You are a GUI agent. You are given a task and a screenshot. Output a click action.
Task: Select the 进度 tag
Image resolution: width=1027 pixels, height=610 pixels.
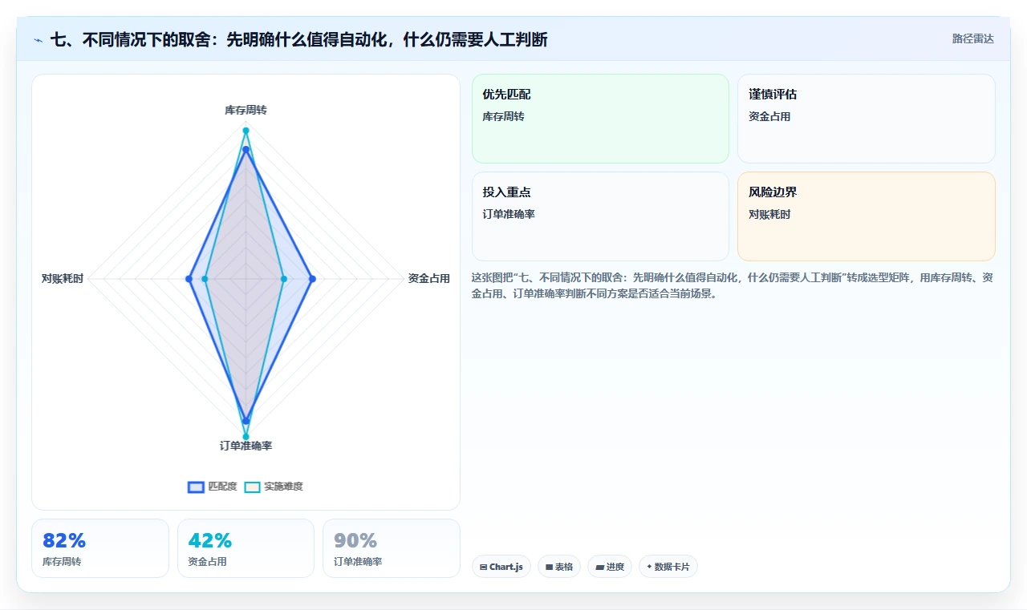tap(610, 567)
